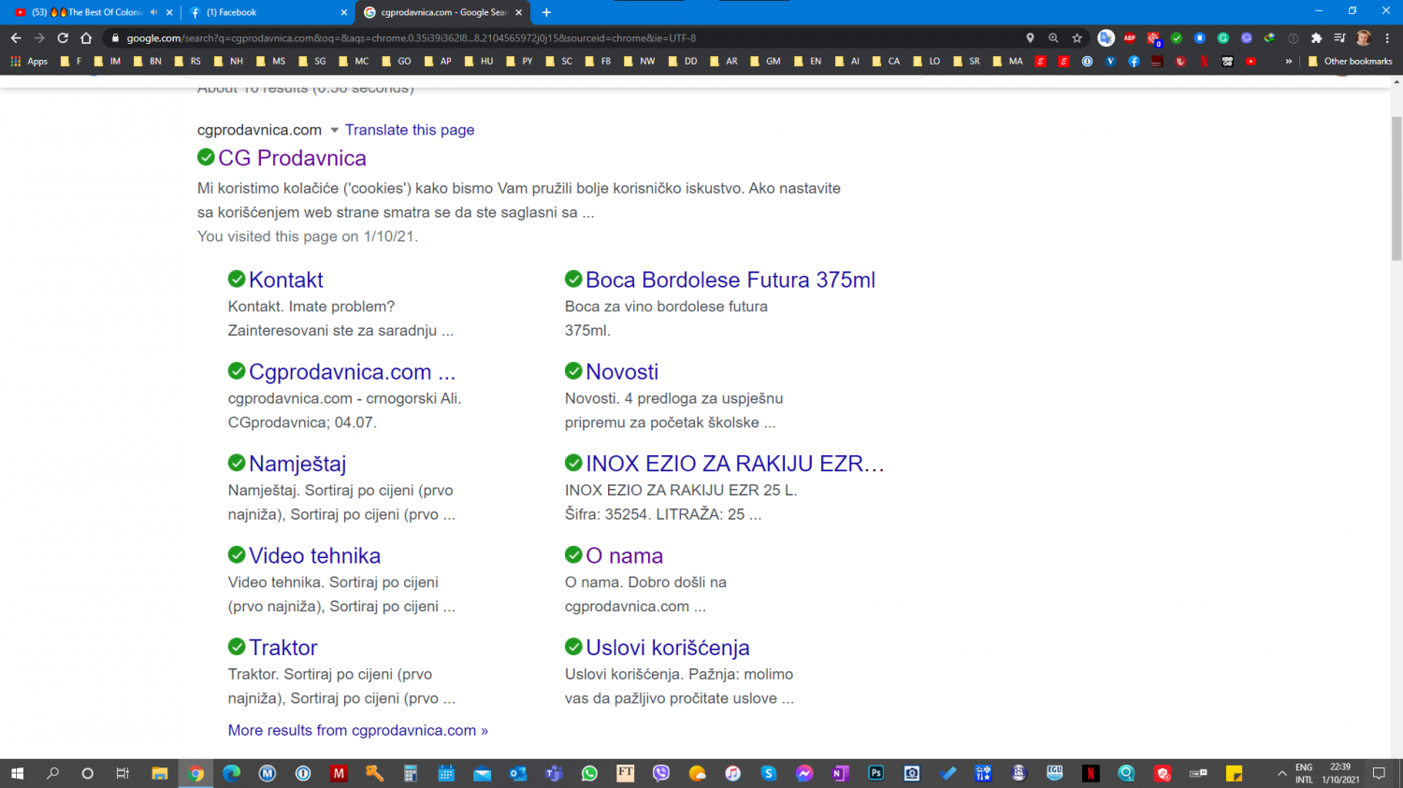Expand the cgprodavnica.com result dropdown arrow
The image size is (1403, 788).
click(x=334, y=130)
